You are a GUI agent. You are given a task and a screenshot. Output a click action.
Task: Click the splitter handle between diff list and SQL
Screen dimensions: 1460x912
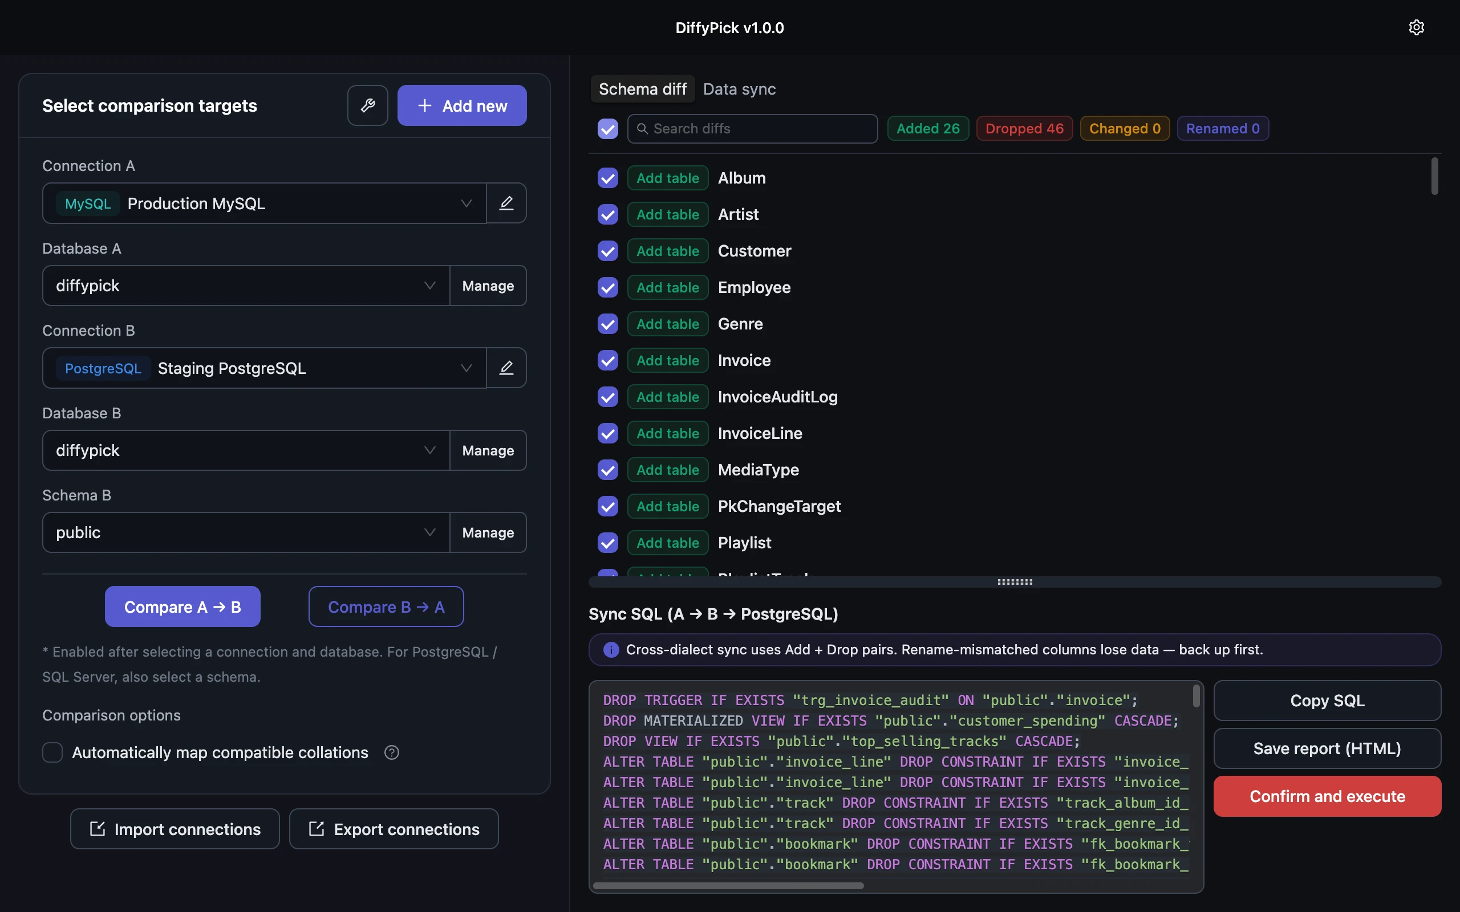1015,582
